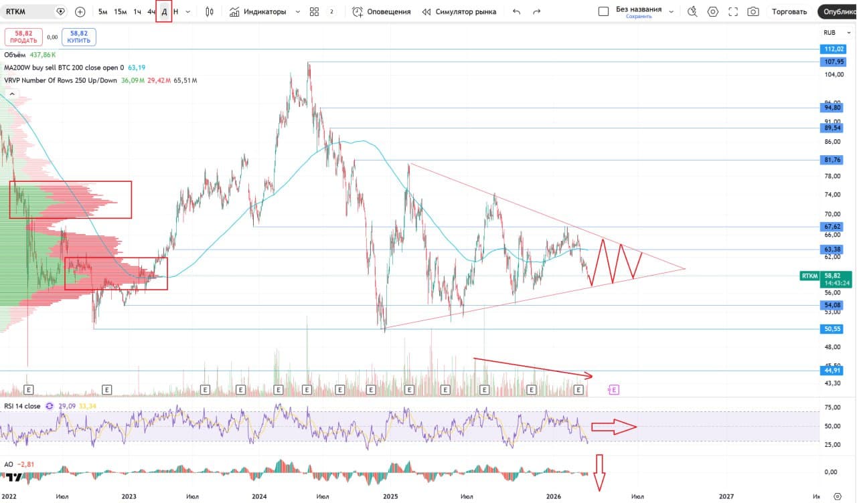The height and width of the screenshot is (503, 857).
Task: Expand the timeframe interval dropdown arrow
Action: coord(187,11)
